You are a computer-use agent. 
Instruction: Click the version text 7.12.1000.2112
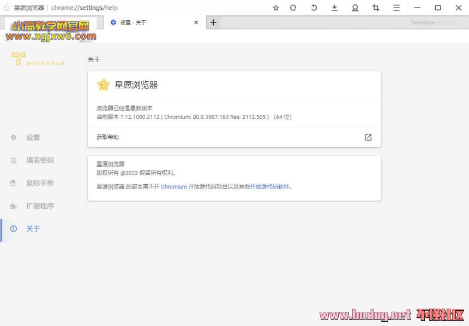coord(140,117)
